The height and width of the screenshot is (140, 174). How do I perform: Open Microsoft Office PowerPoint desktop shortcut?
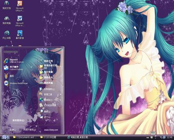(x=20, y=6)
